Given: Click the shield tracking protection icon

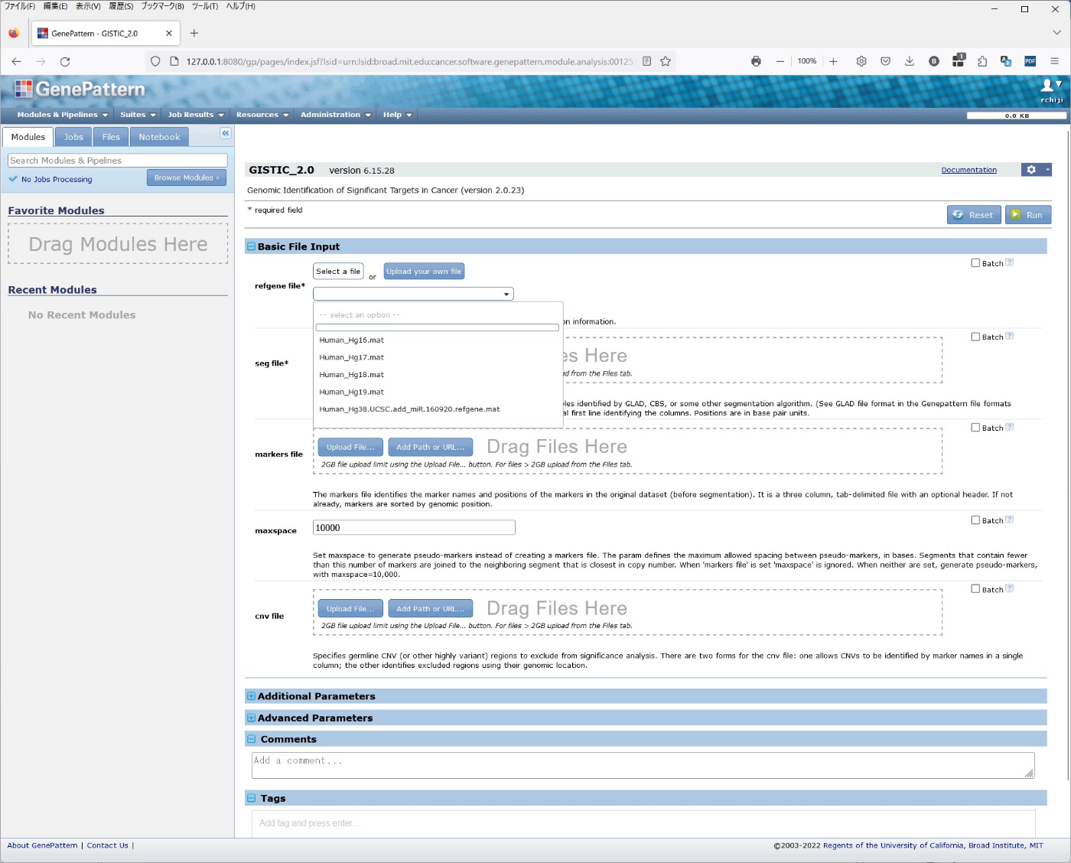Looking at the screenshot, I should tap(155, 61).
